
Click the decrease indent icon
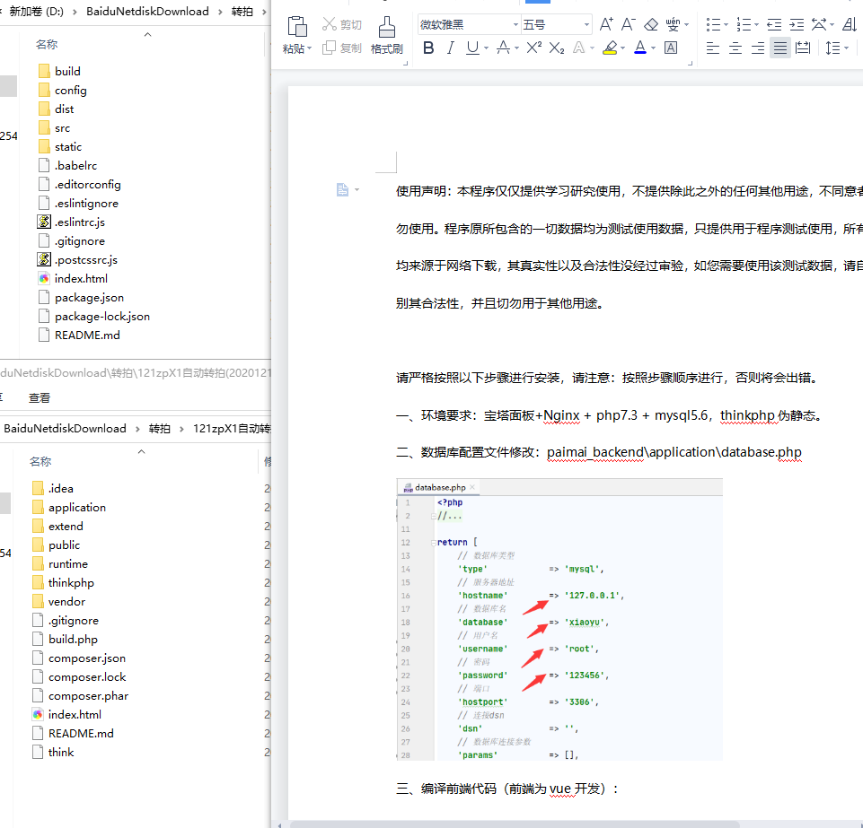774,24
